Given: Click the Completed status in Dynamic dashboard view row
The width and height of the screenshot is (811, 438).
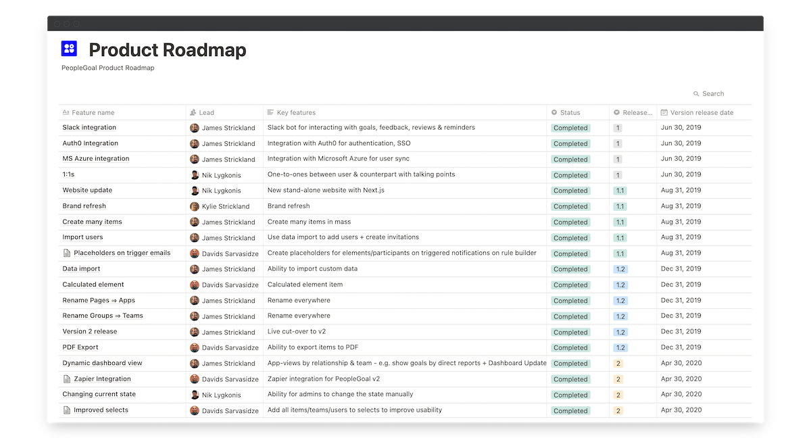Looking at the screenshot, I should point(570,364).
